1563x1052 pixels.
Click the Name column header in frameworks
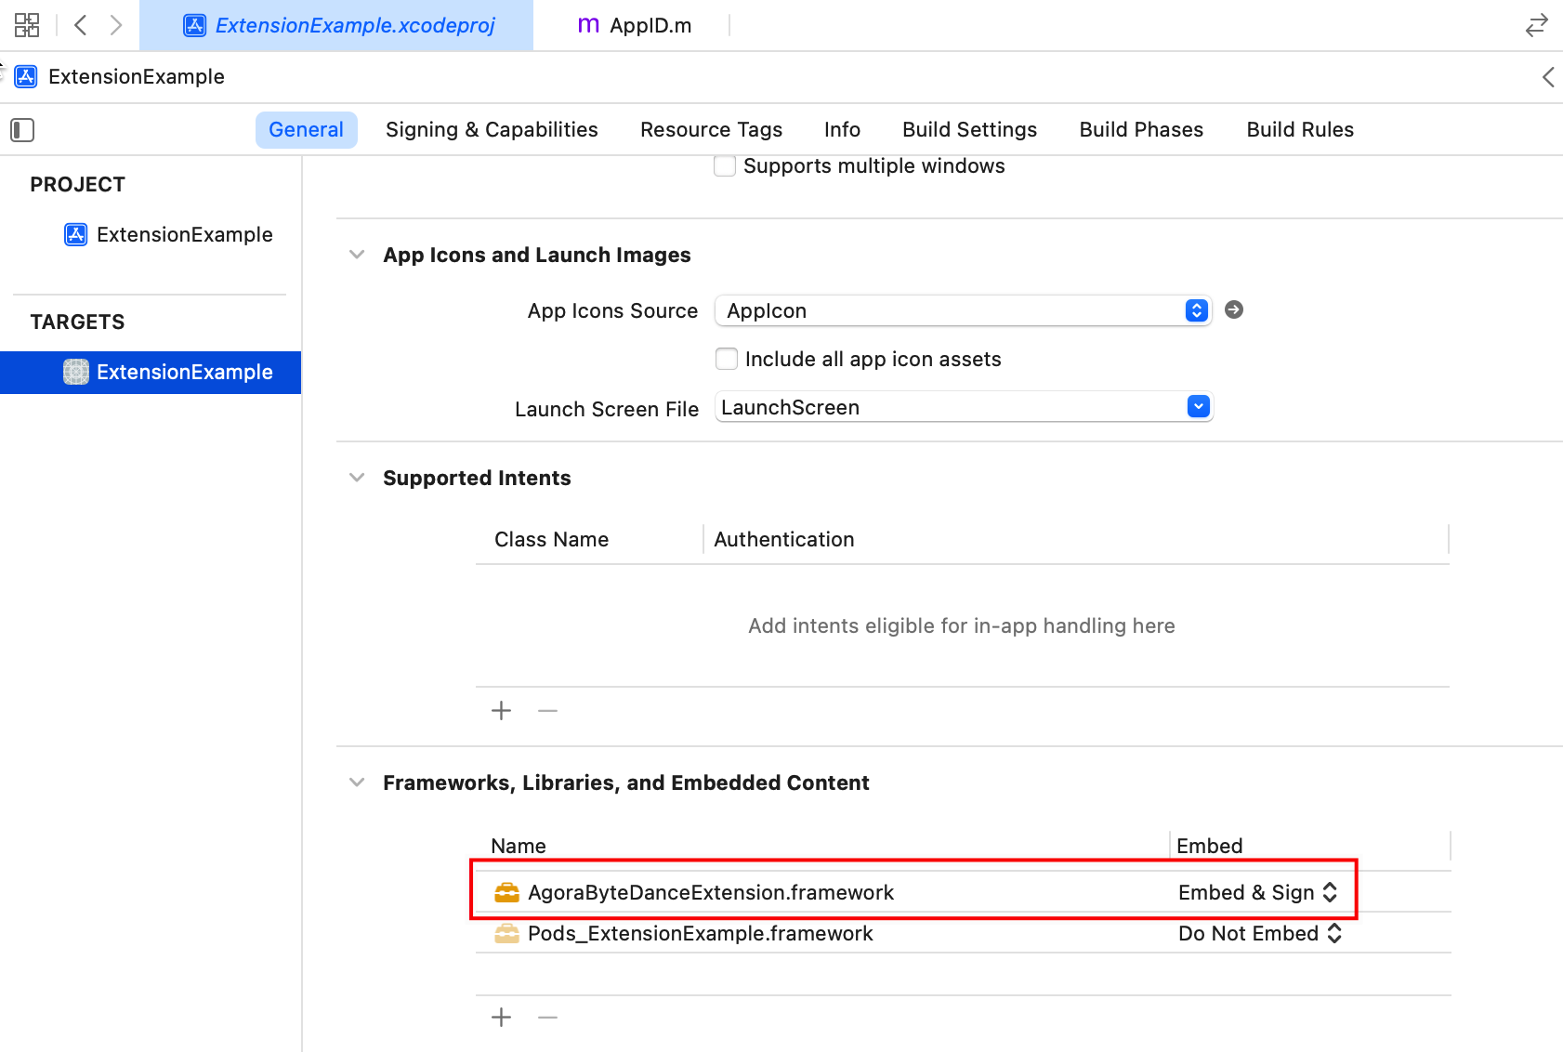click(518, 846)
